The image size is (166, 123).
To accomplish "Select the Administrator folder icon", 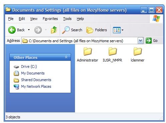I will 88,52.
